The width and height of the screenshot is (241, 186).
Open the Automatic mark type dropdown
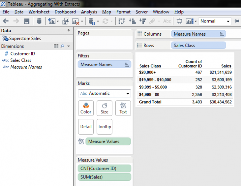click(104, 93)
